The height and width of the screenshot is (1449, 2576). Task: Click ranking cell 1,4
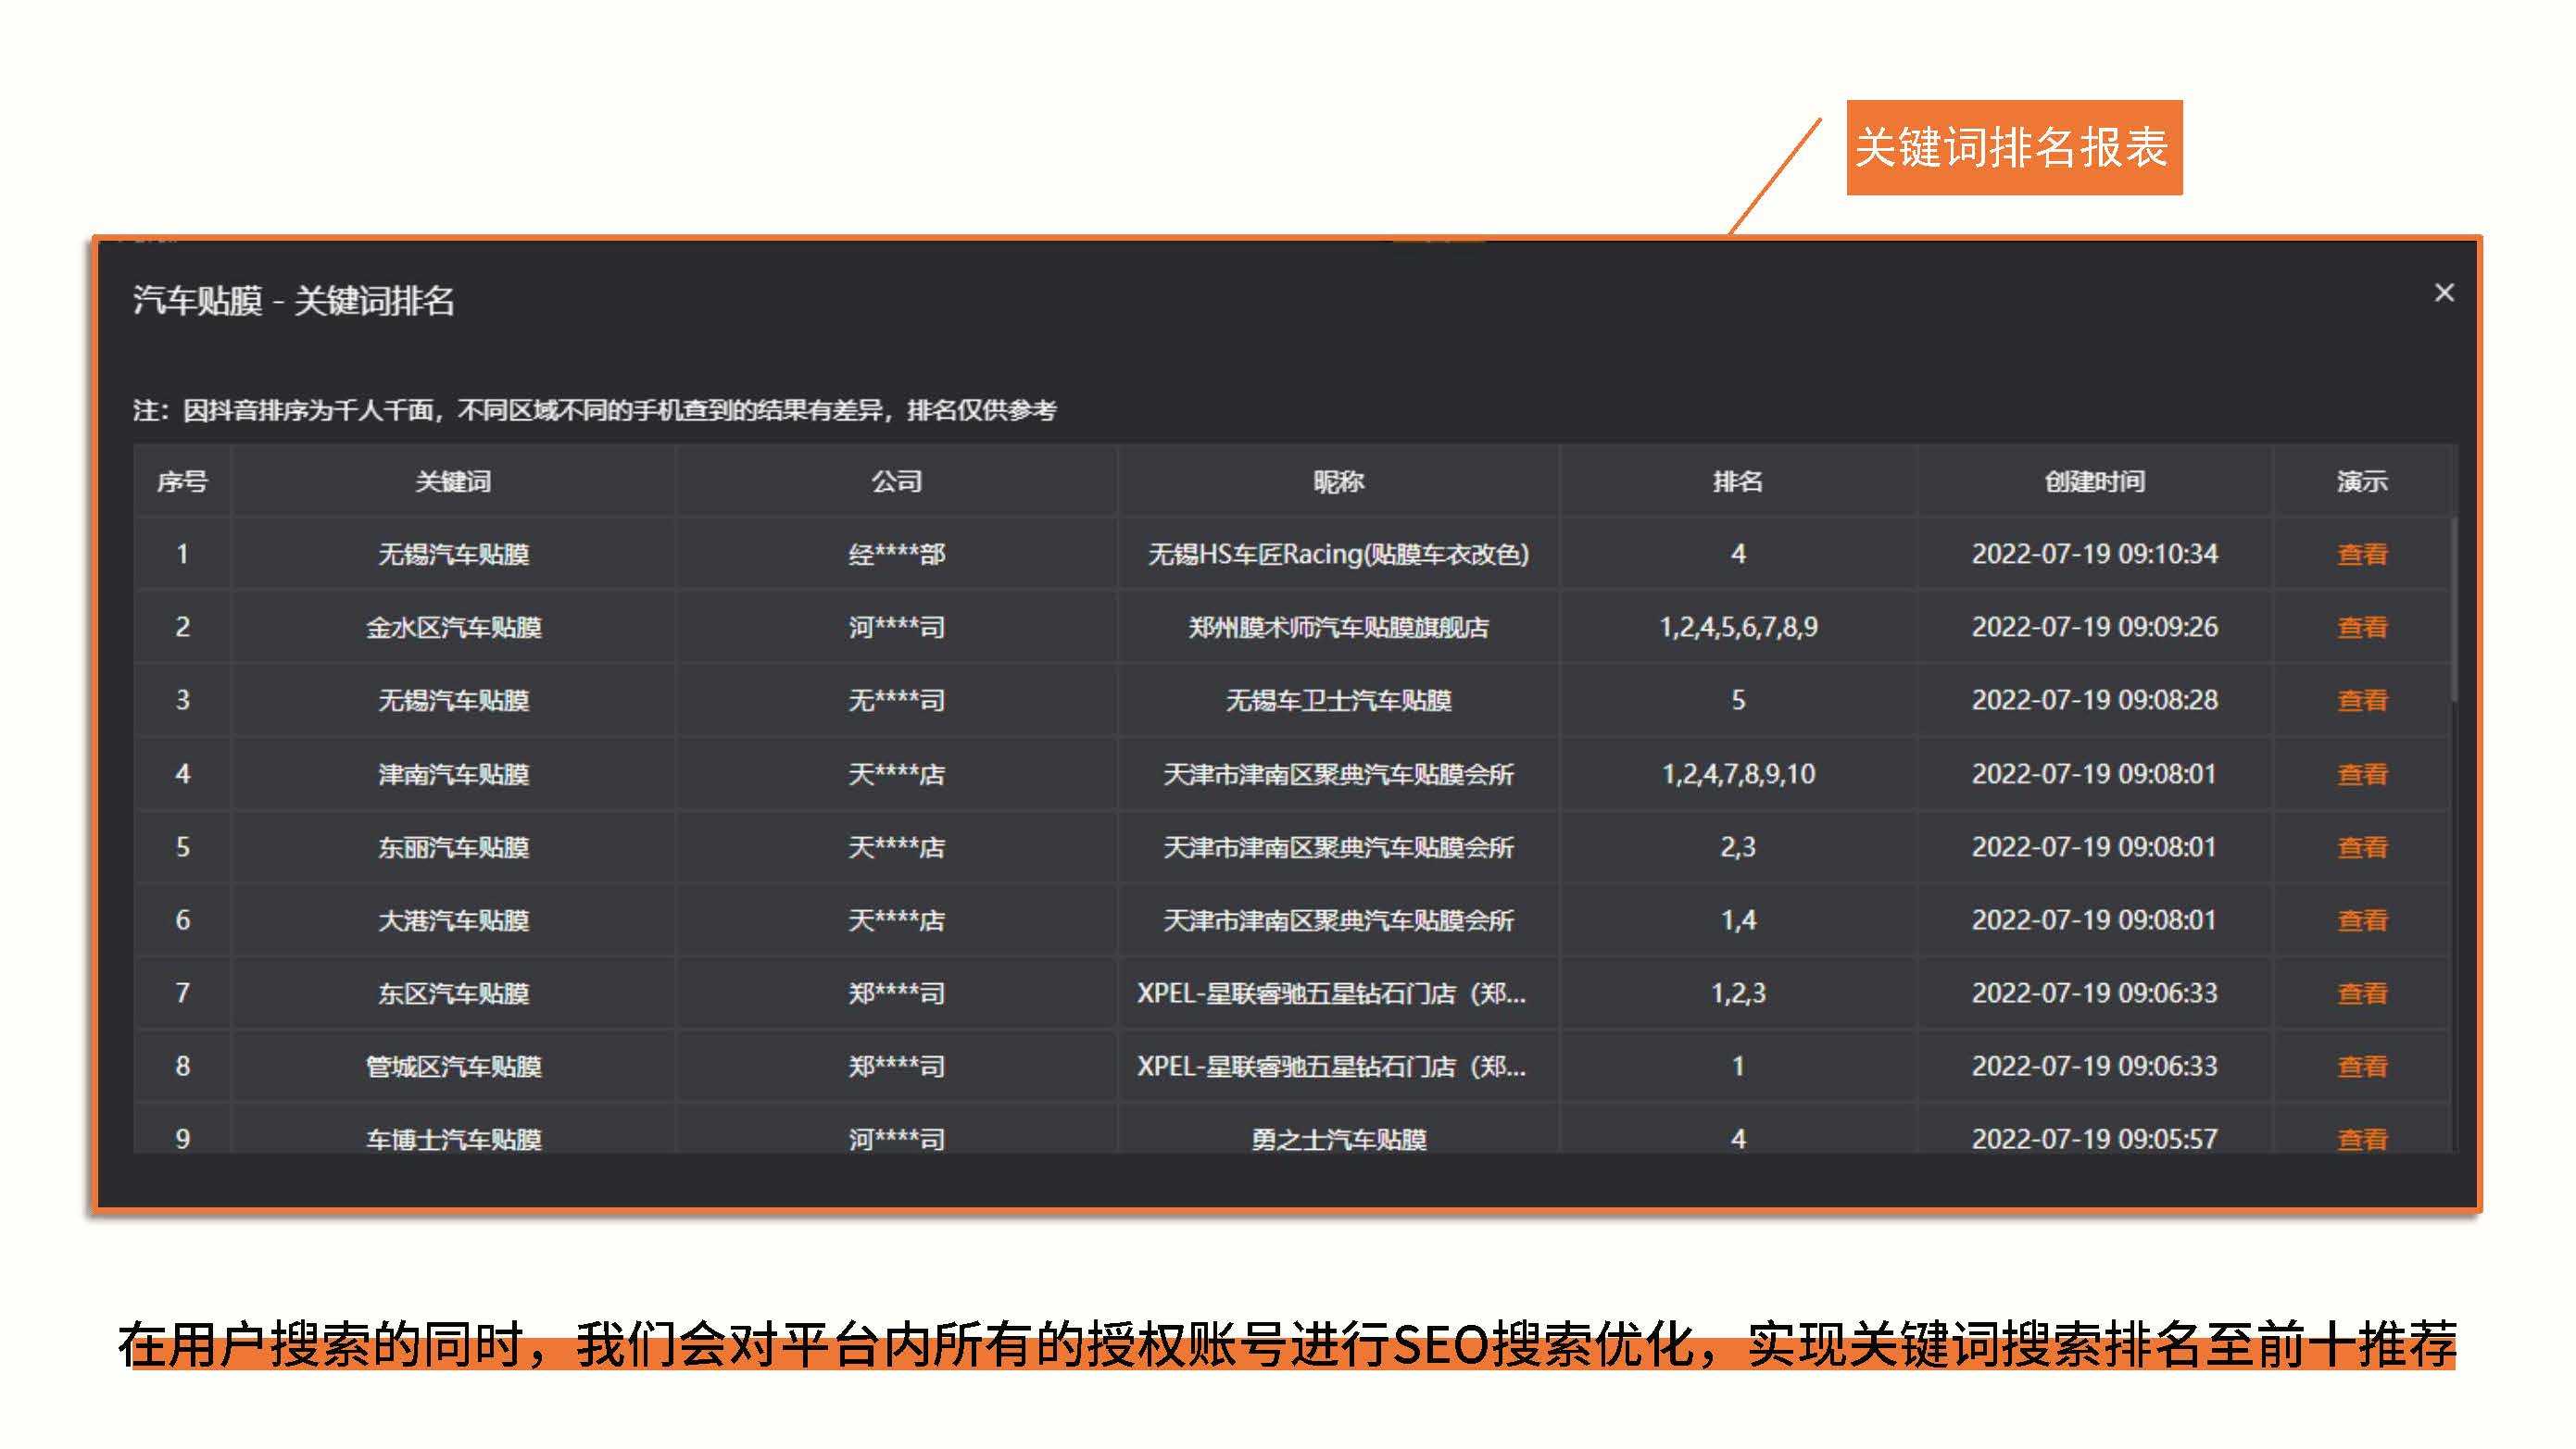tap(1738, 920)
